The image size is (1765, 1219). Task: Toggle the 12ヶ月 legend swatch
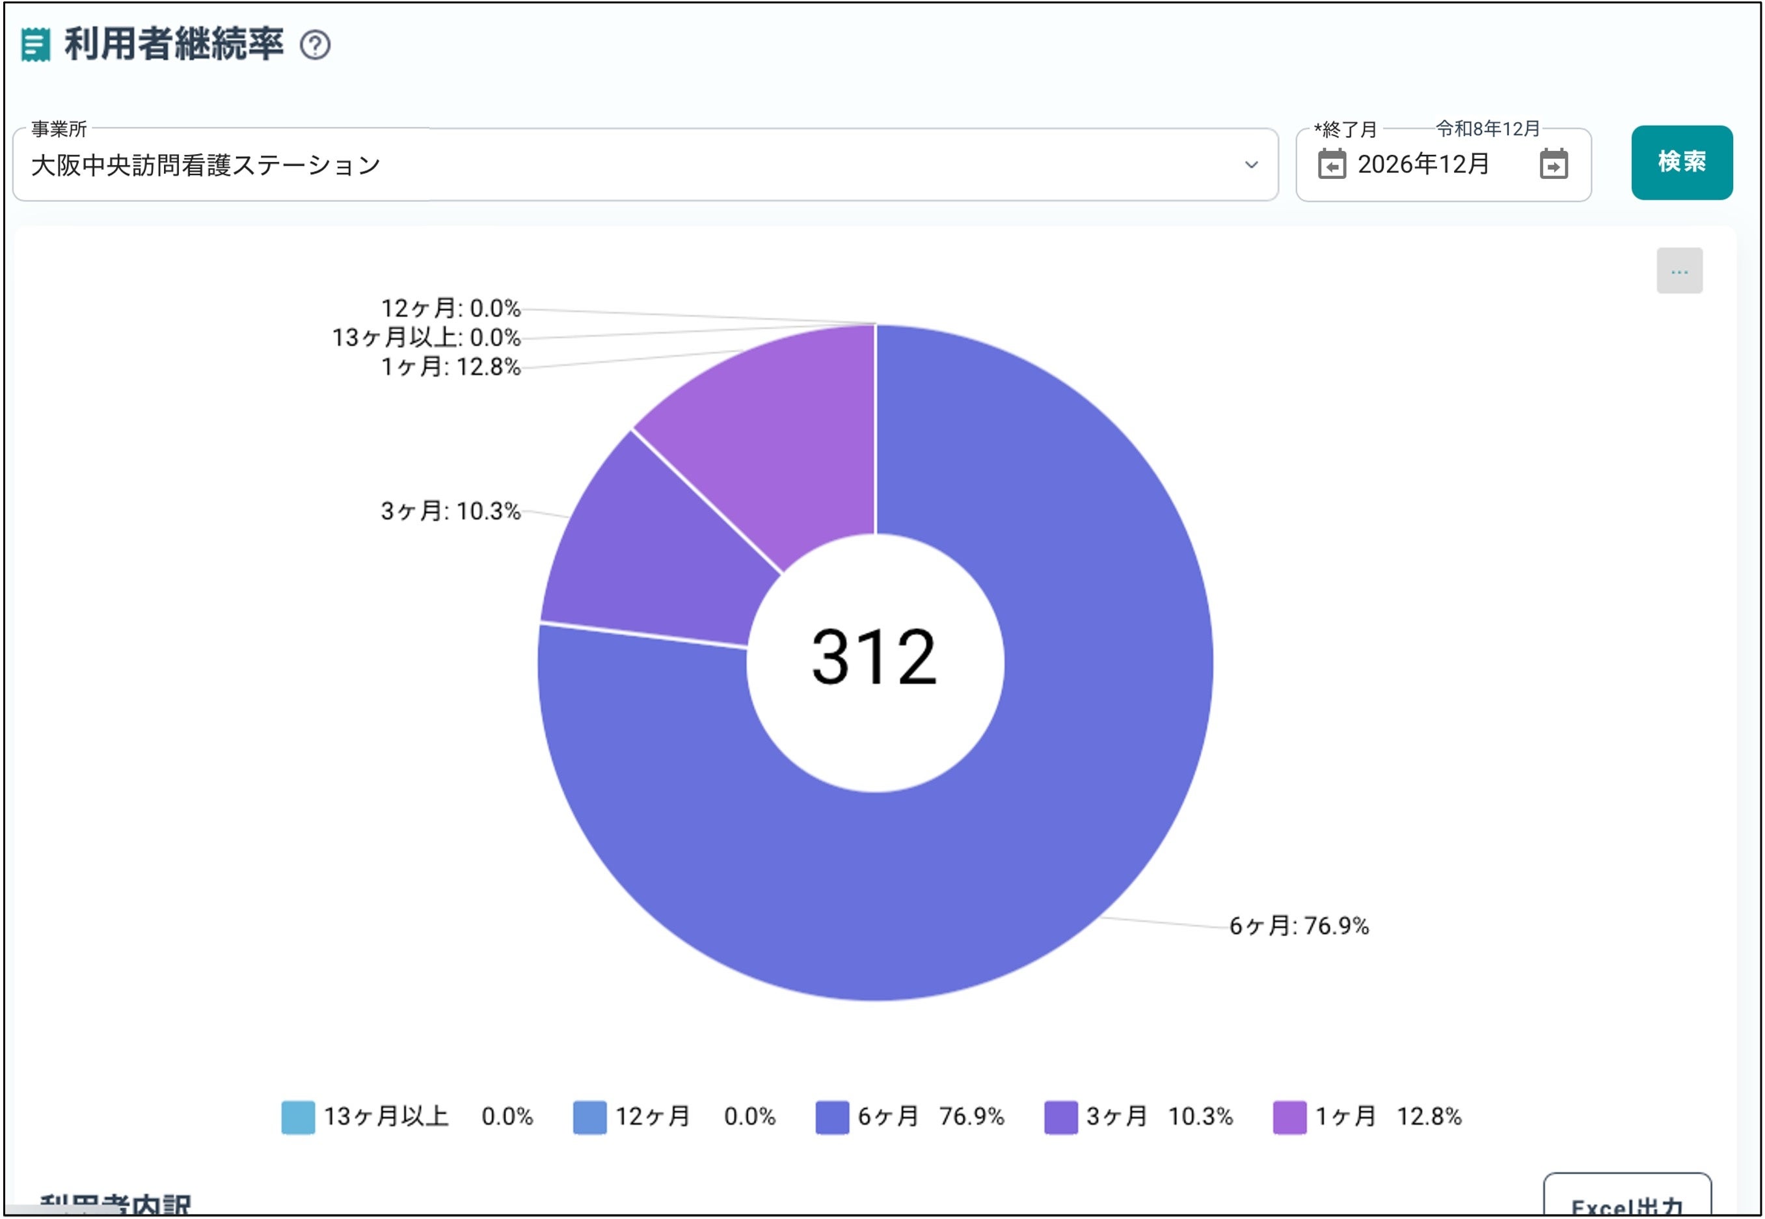pyautogui.click(x=589, y=1118)
